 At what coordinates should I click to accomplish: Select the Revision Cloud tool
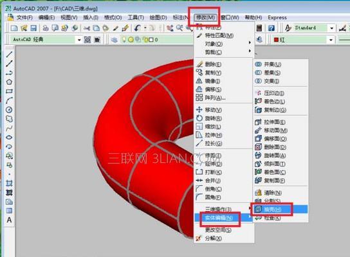pyautogui.click(x=9, y=119)
